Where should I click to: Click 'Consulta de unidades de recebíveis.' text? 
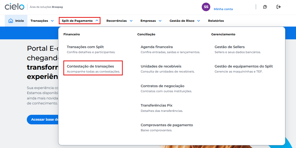click(168, 72)
